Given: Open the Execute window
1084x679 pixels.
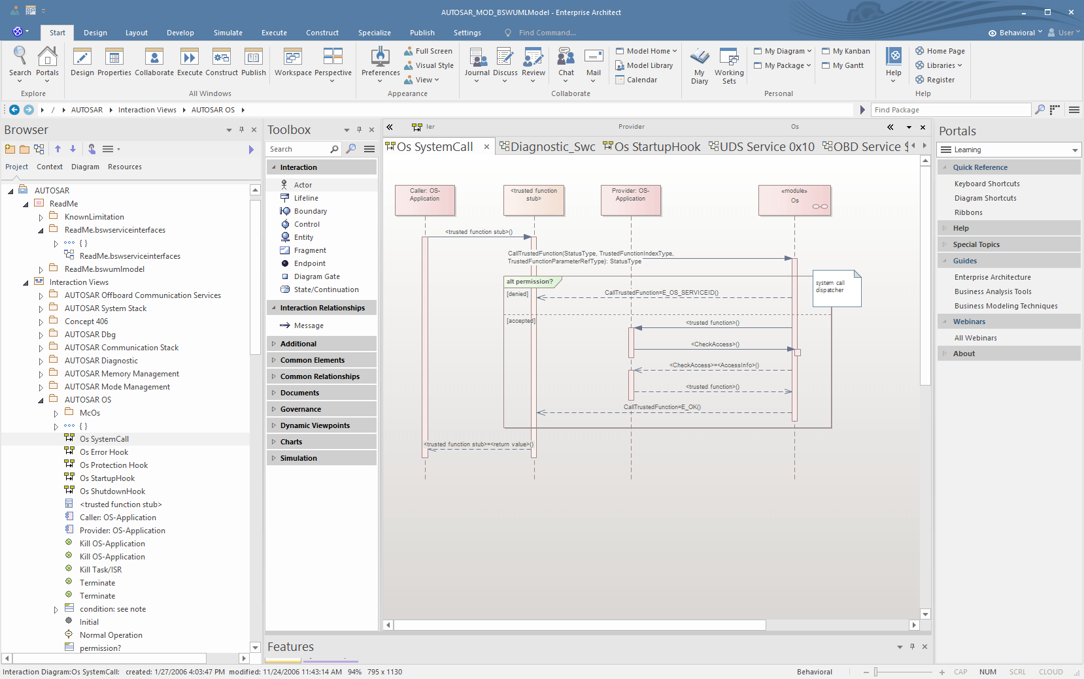Looking at the screenshot, I should coord(190,63).
